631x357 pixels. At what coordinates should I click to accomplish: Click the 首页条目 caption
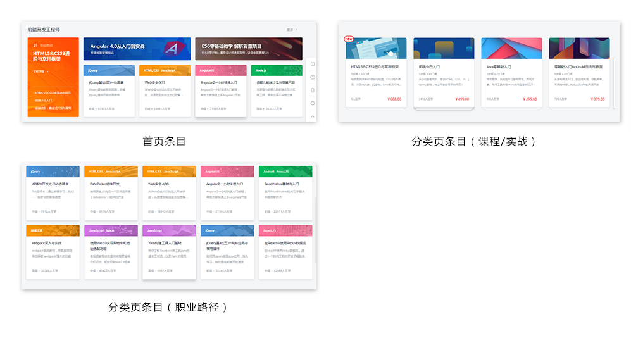164,141
